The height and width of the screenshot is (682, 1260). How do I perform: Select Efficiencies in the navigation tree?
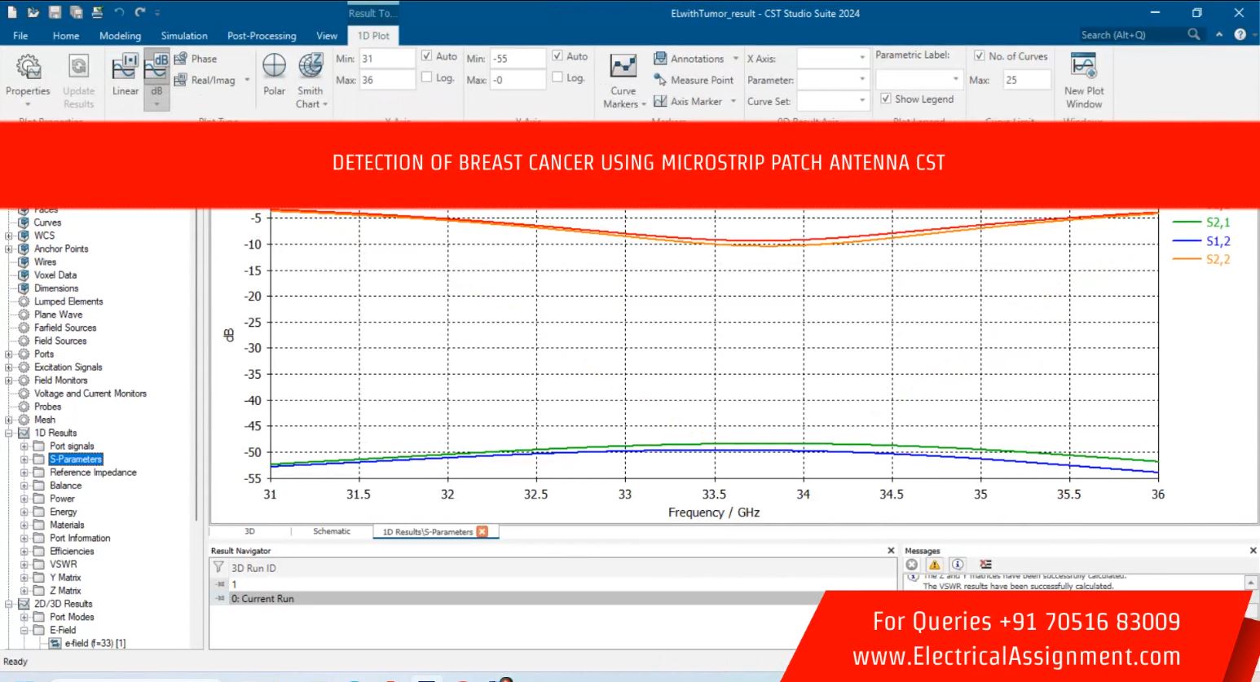(x=72, y=551)
